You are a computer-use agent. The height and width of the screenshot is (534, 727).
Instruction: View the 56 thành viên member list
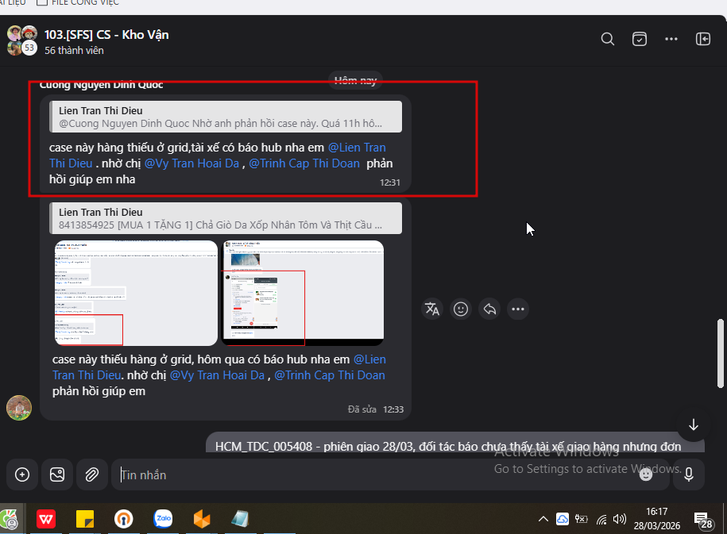pos(74,51)
